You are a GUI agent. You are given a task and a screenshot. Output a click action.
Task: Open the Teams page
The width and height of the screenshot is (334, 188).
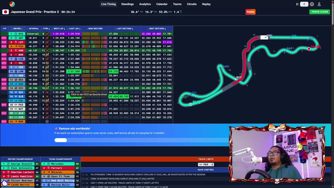(177, 4)
